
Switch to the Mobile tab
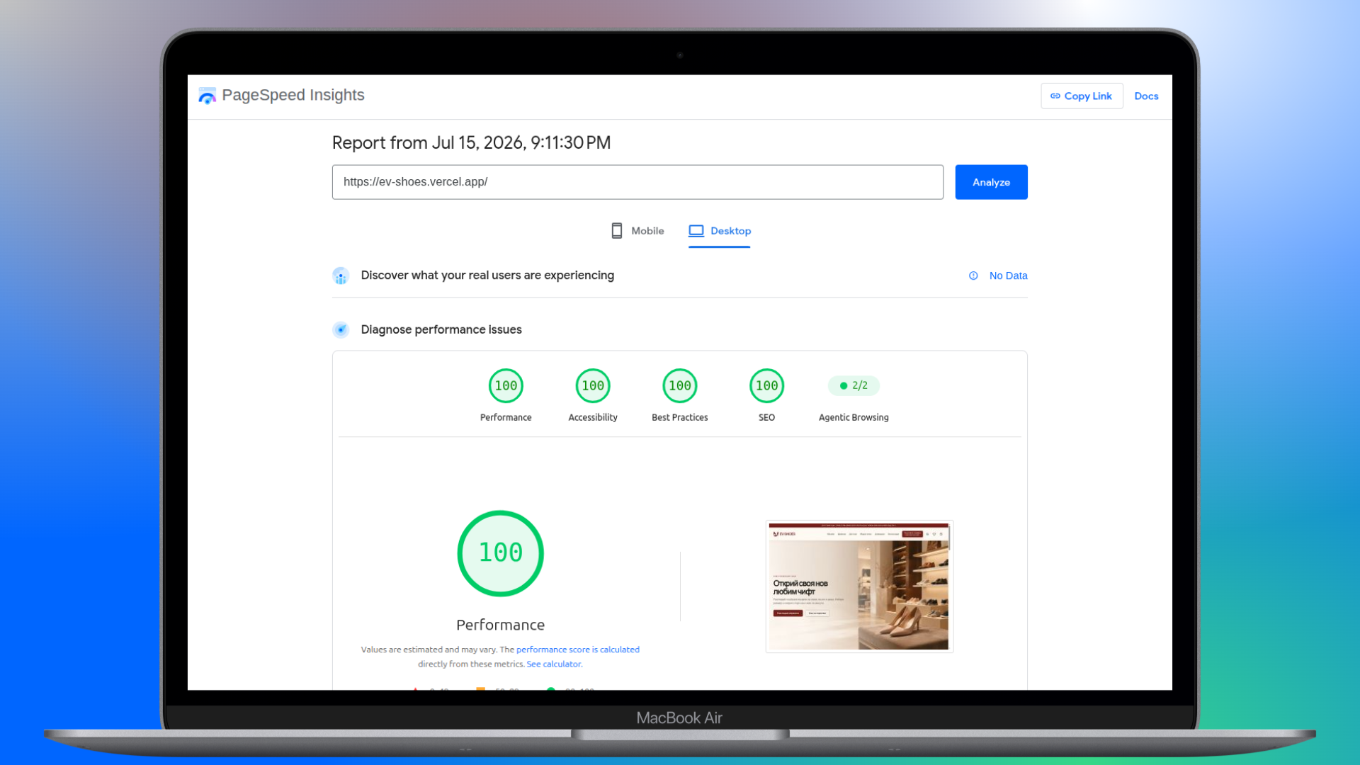coord(637,231)
